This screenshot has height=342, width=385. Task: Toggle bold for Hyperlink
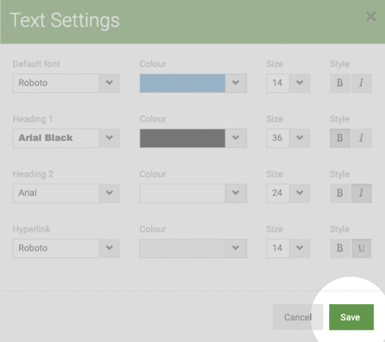[x=340, y=248]
